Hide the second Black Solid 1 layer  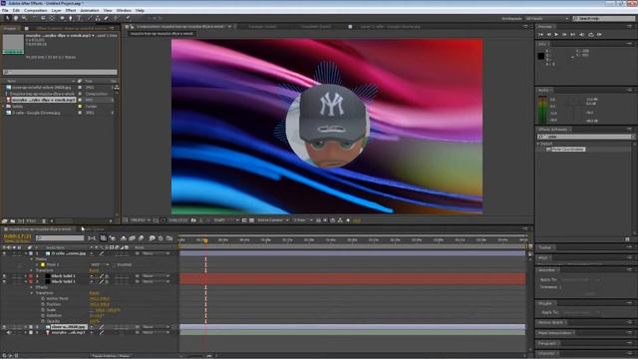4,281
